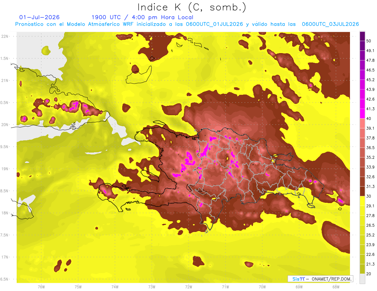Pick the dark brown swatch between 30 and 31.3
This screenshot has height=291, width=377.
tap(362, 191)
